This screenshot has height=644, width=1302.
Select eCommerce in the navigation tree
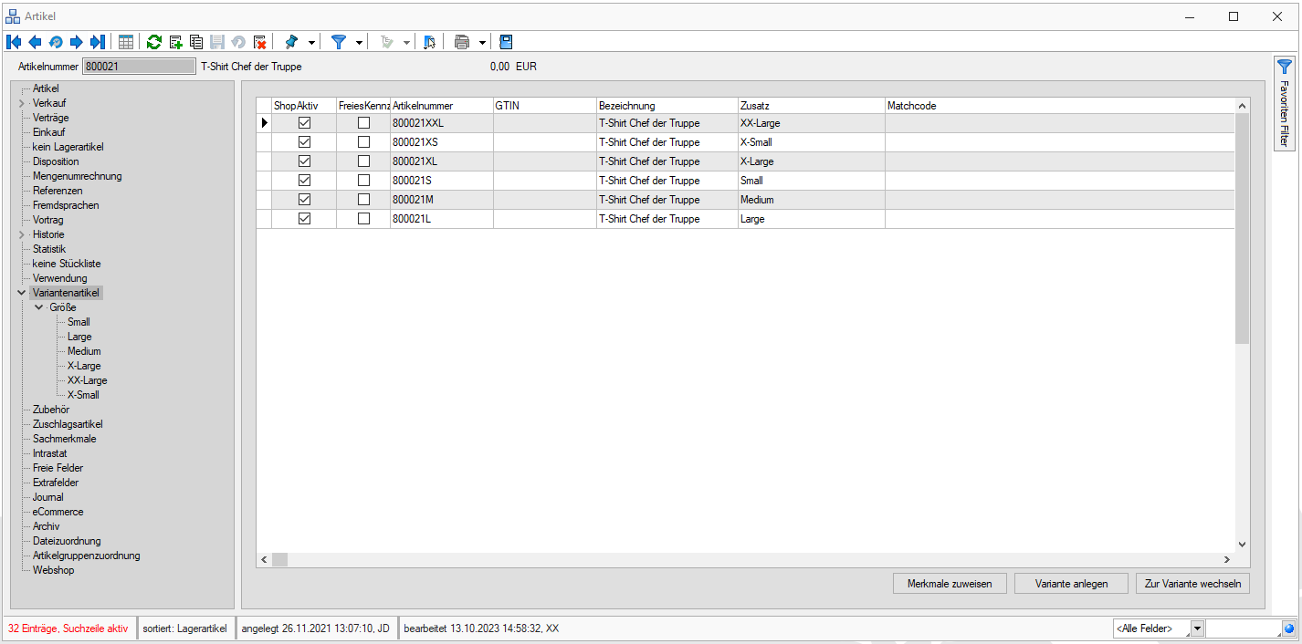(58, 512)
